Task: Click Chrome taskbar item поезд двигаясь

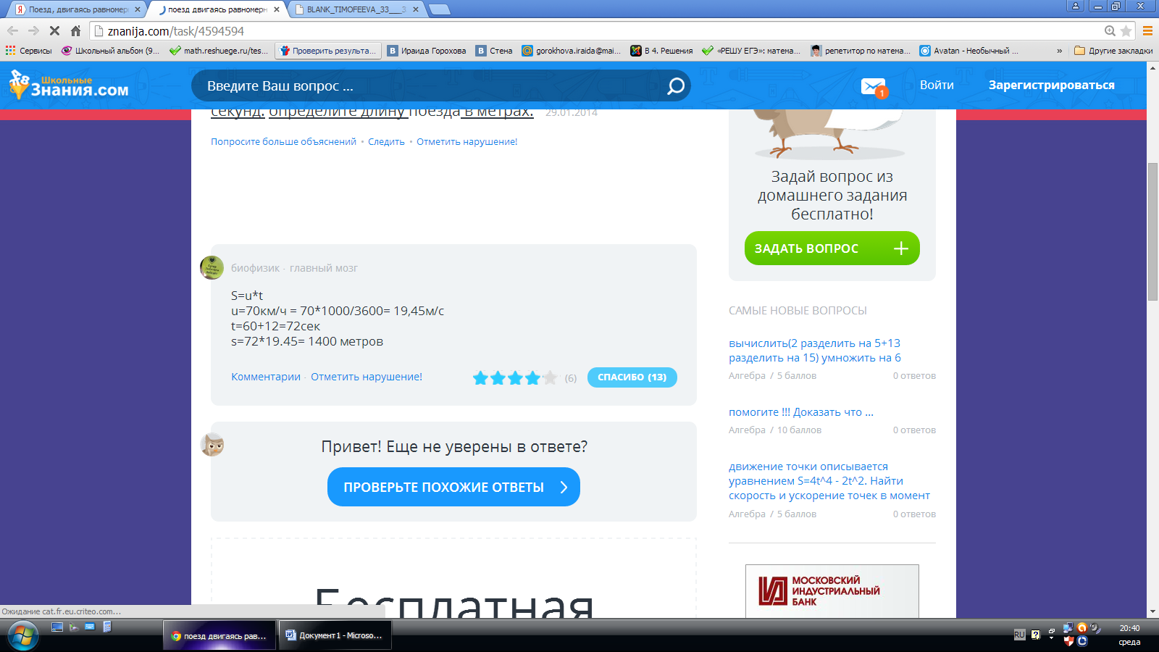Action: tap(219, 635)
